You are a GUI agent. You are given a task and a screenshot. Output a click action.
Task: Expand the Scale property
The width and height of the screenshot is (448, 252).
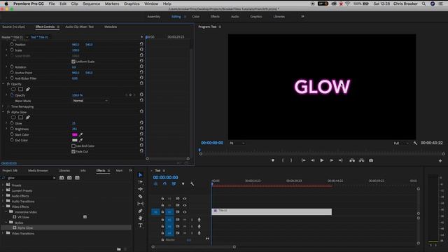[6, 50]
